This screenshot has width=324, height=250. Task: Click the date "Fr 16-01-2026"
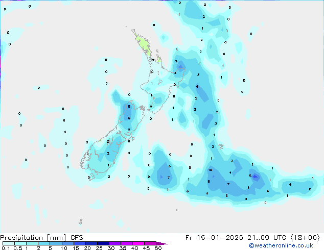(x=214, y=238)
